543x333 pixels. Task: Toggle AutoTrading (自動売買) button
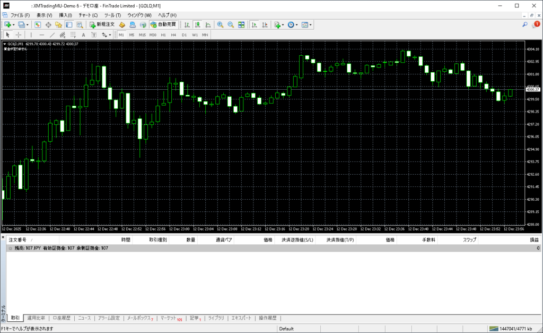164,24
